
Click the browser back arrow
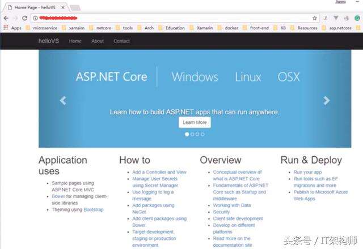point(6,18)
